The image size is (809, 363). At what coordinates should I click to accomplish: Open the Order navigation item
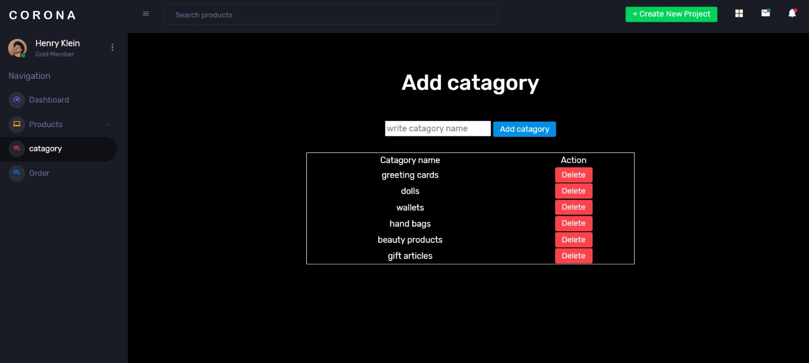(39, 173)
